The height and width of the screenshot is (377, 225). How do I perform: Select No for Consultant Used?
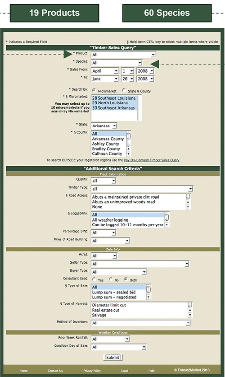(x=110, y=279)
